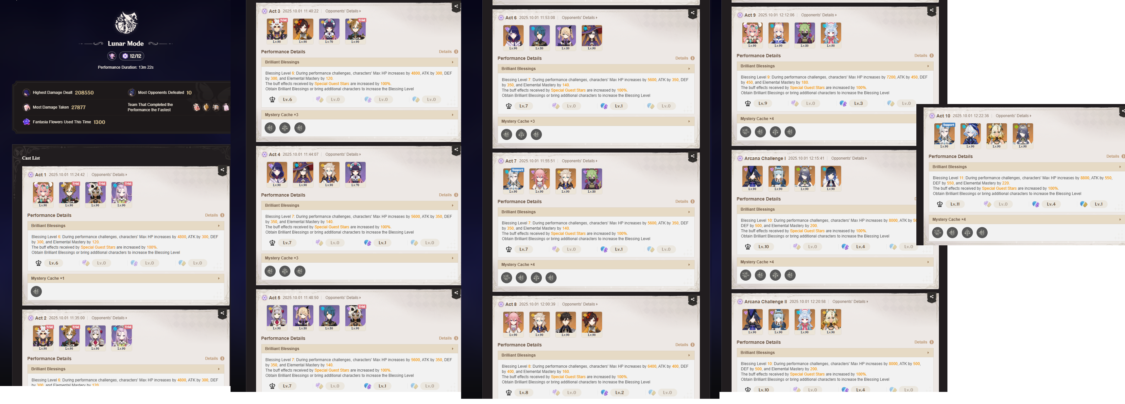Click the info icon beside Act 4 Details
1125x404 pixels.
coord(456,195)
